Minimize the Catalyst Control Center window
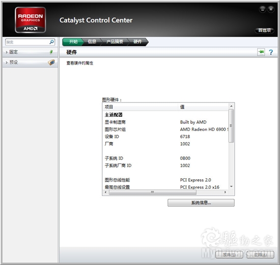Viewport: 280px width, 265px height. pyautogui.click(x=263, y=9)
